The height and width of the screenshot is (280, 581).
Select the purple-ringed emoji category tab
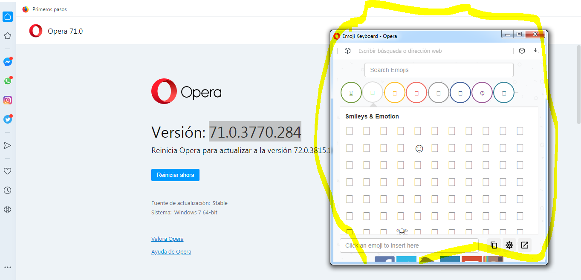[482, 92]
